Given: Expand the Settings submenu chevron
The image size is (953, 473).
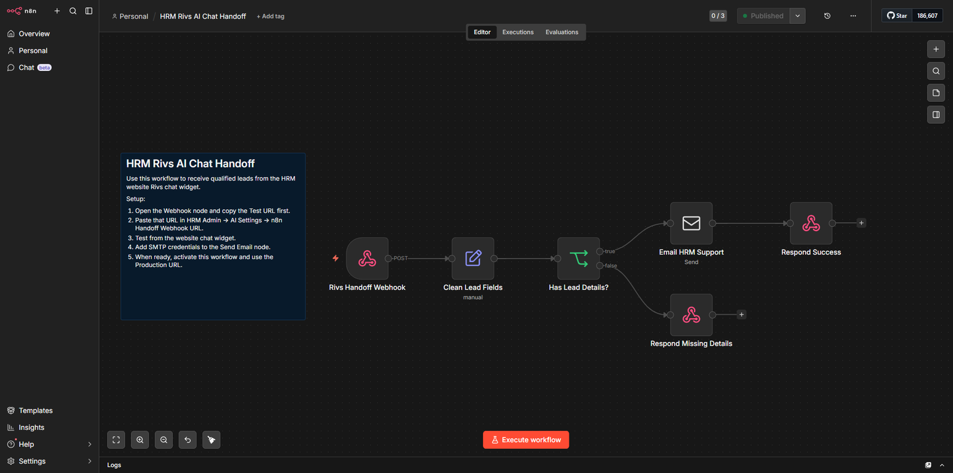Looking at the screenshot, I should [x=90, y=461].
